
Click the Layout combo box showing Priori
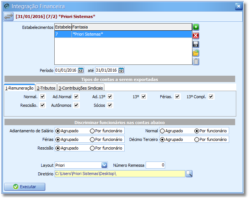(81, 165)
